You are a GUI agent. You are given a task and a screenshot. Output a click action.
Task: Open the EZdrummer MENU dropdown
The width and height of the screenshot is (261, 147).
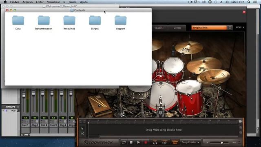click(x=240, y=27)
